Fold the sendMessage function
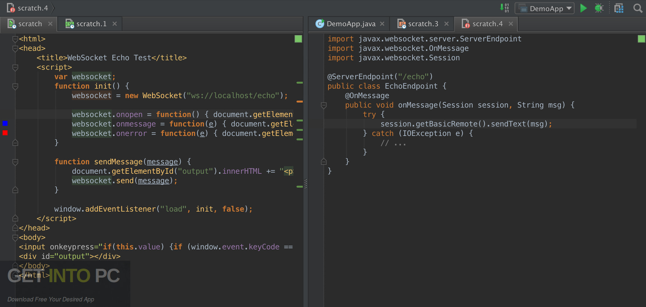The height and width of the screenshot is (307, 646). click(x=15, y=162)
